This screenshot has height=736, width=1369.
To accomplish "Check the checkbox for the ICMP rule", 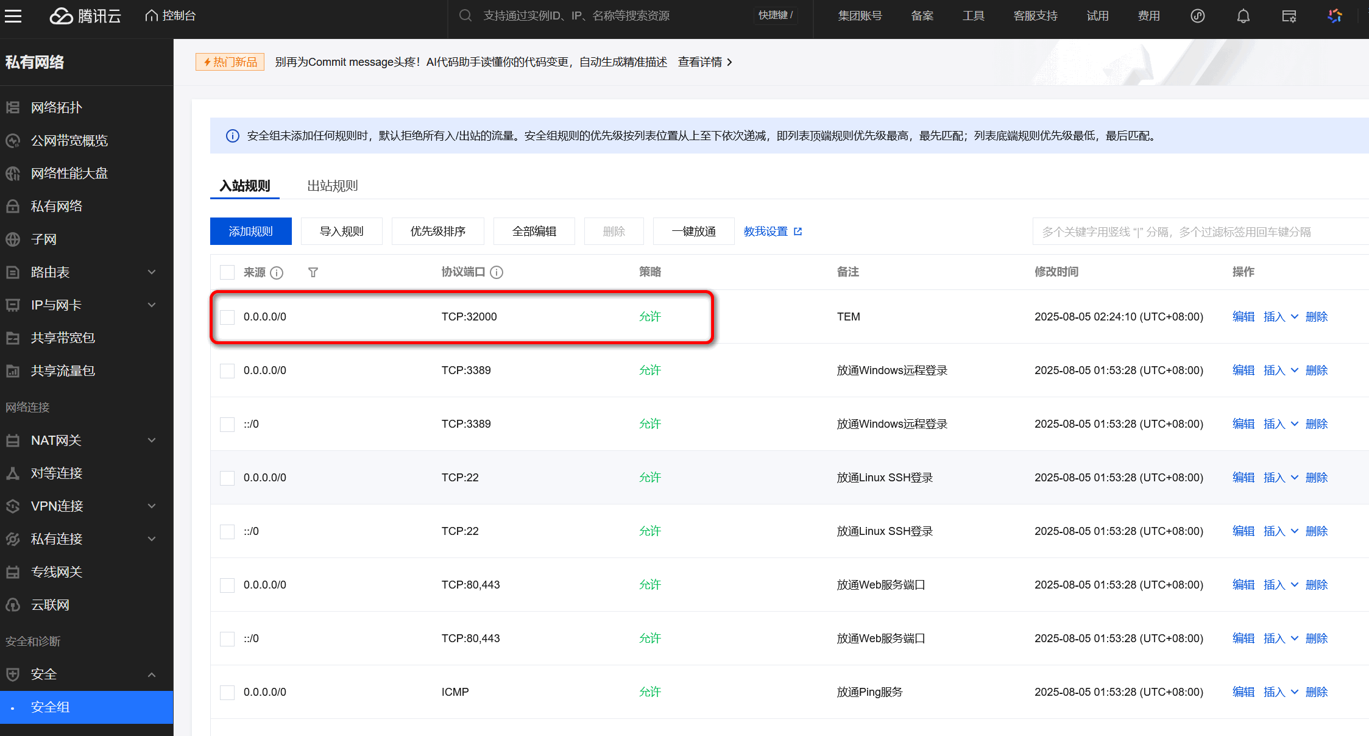I will click(x=227, y=692).
